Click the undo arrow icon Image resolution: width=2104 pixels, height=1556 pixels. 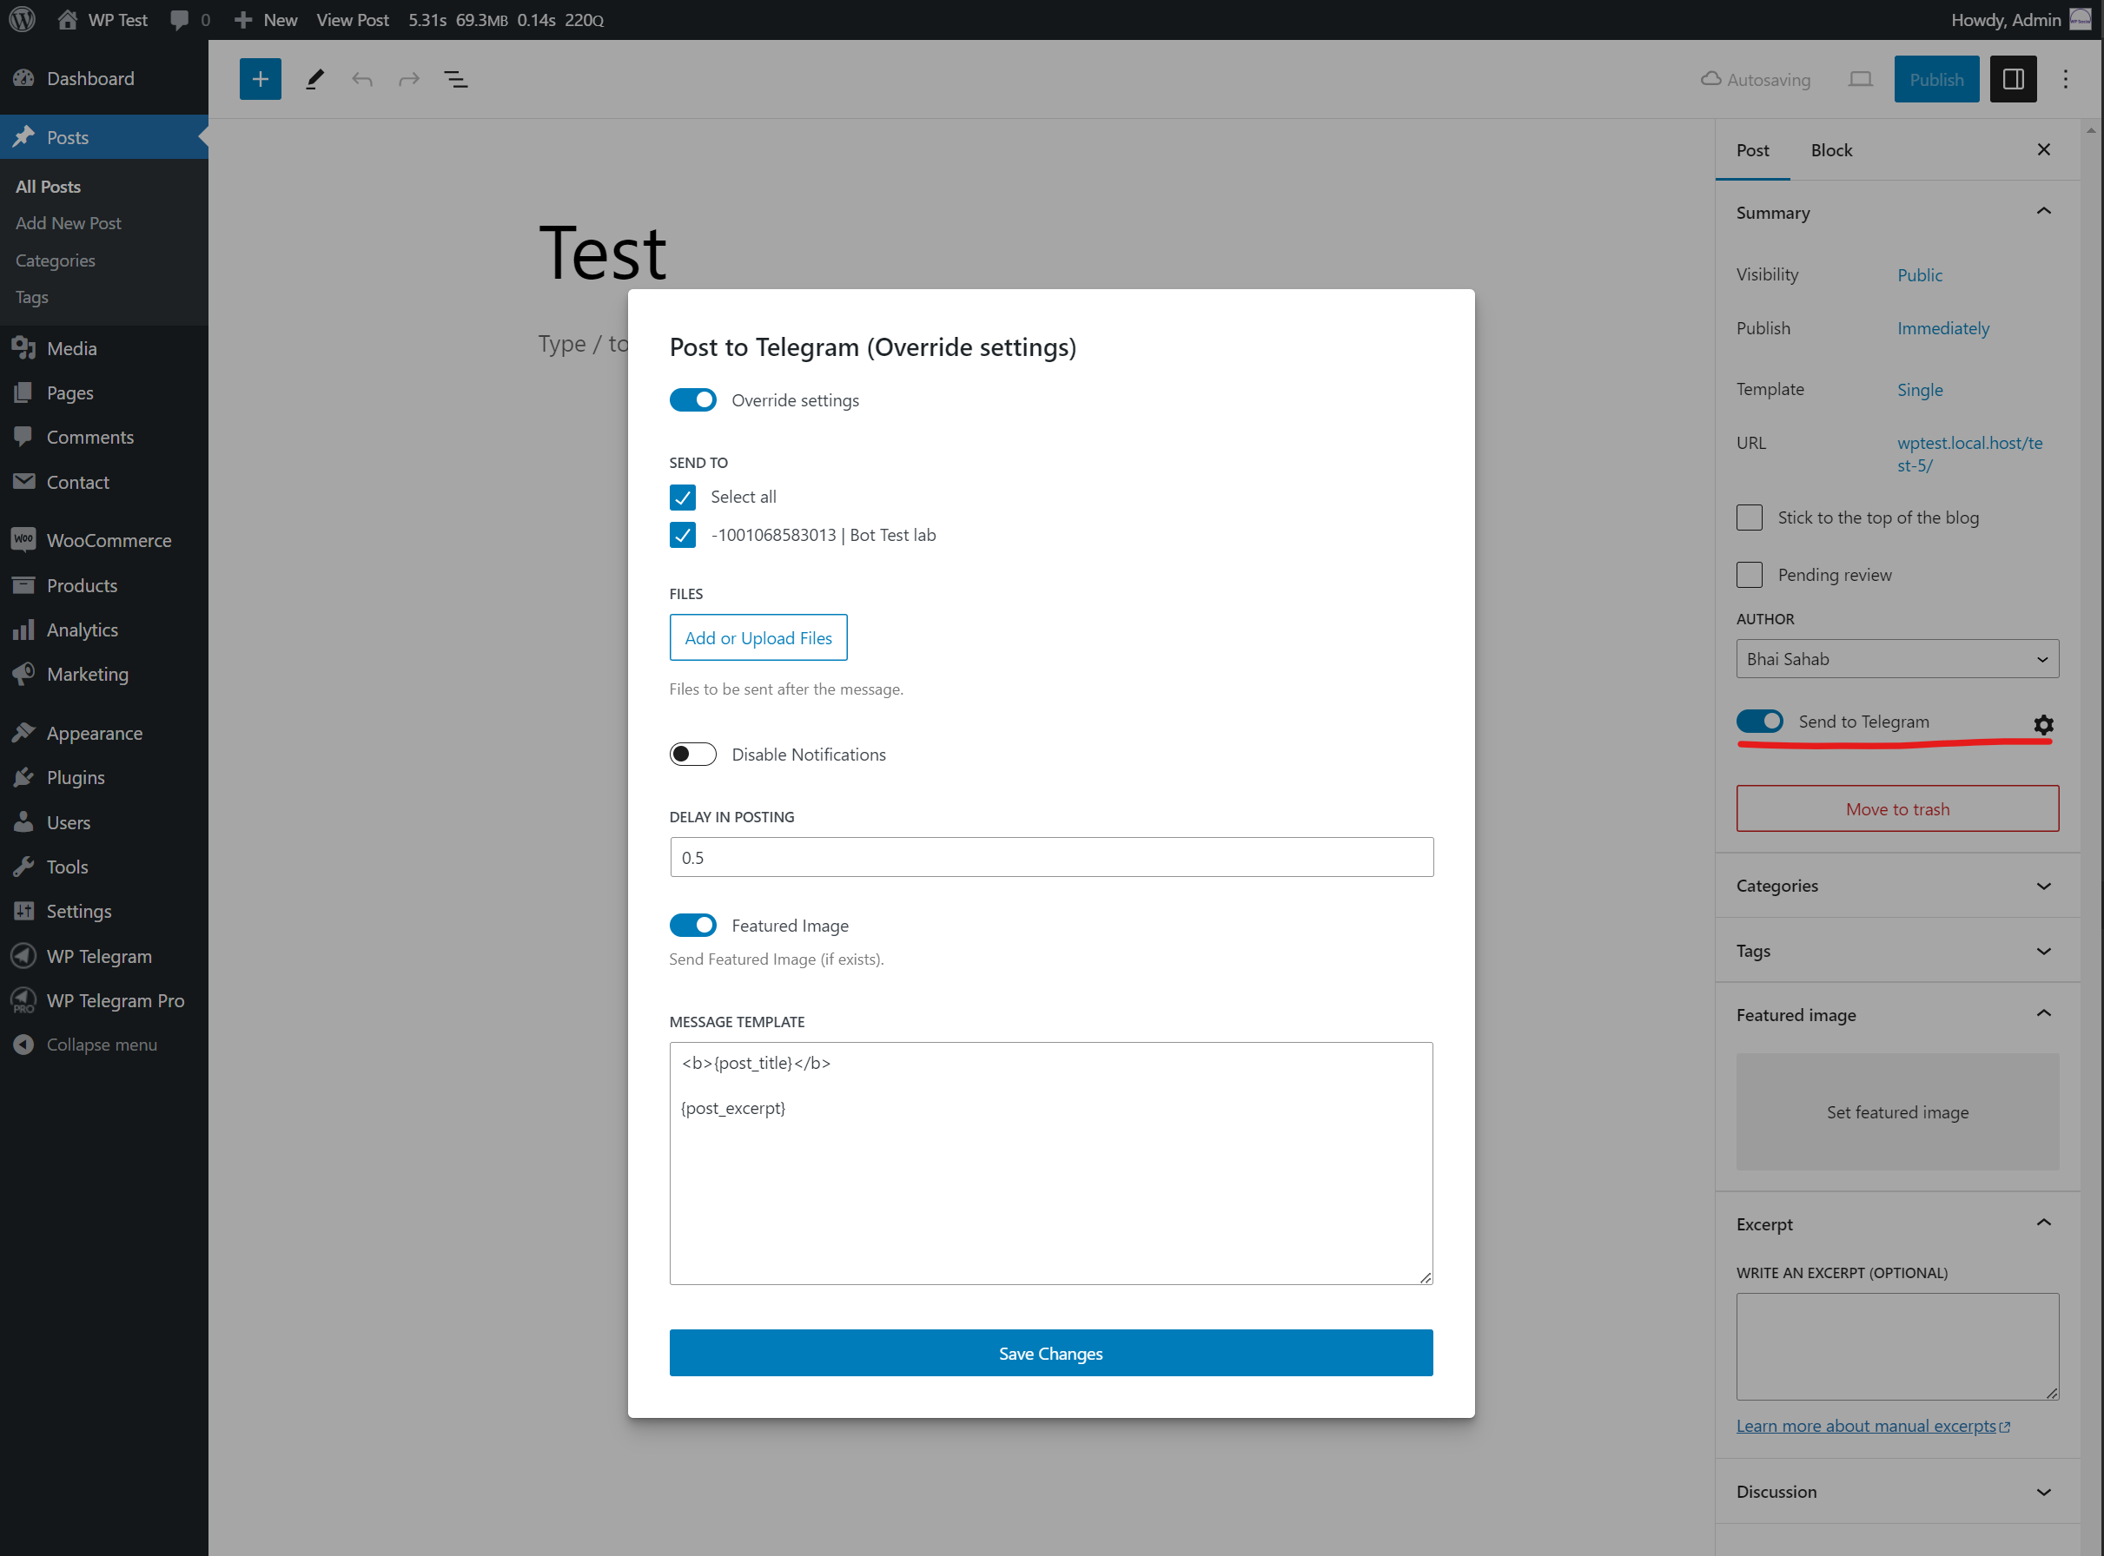(x=362, y=79)
